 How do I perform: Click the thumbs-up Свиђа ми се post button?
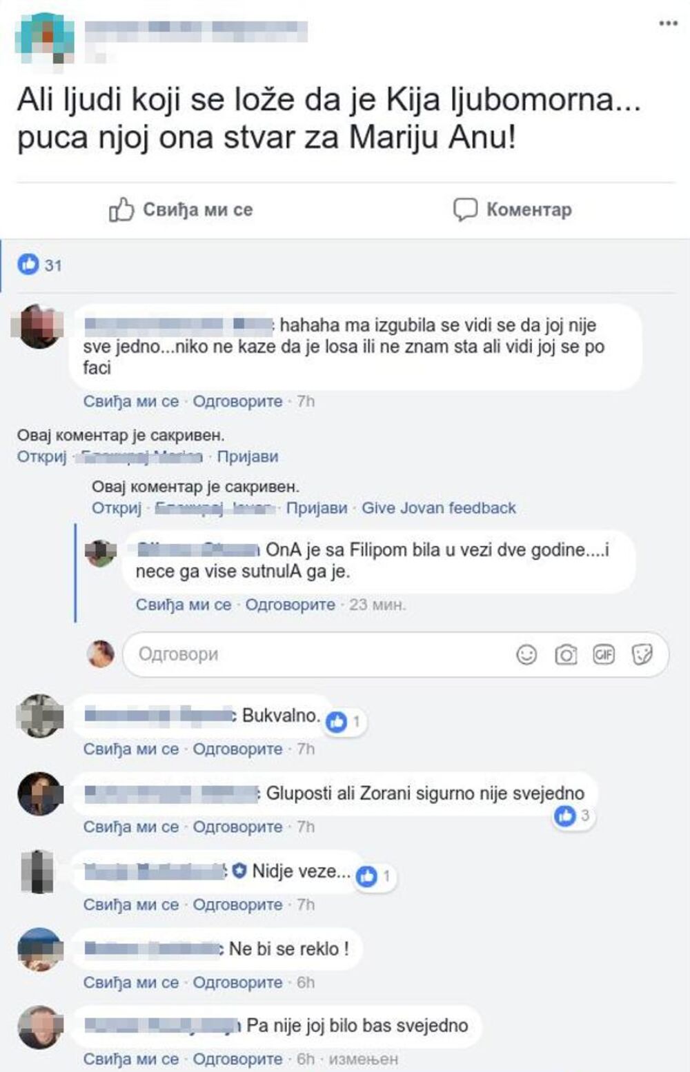tap(181, 210)
